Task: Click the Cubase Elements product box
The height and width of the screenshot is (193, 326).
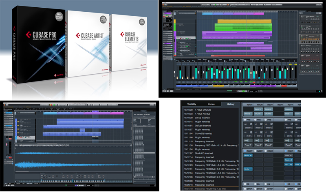Action: pos(128,43)
